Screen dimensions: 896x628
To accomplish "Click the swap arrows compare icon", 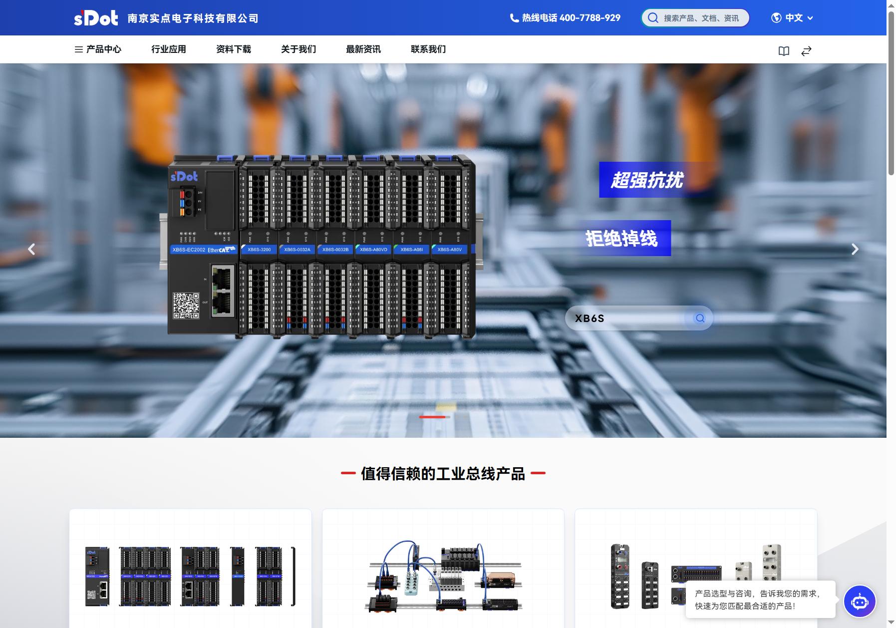I will (x=806, y=51).
